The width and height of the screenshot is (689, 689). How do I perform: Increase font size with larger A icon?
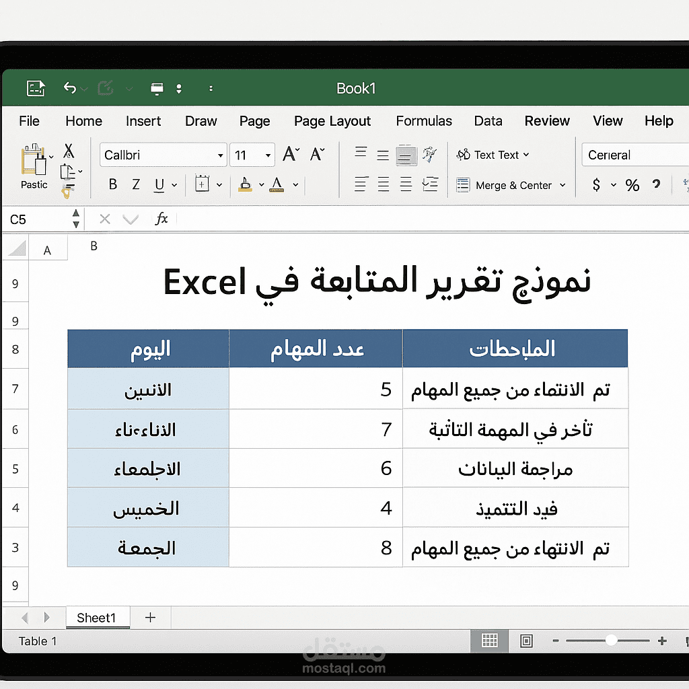point(291,154)
